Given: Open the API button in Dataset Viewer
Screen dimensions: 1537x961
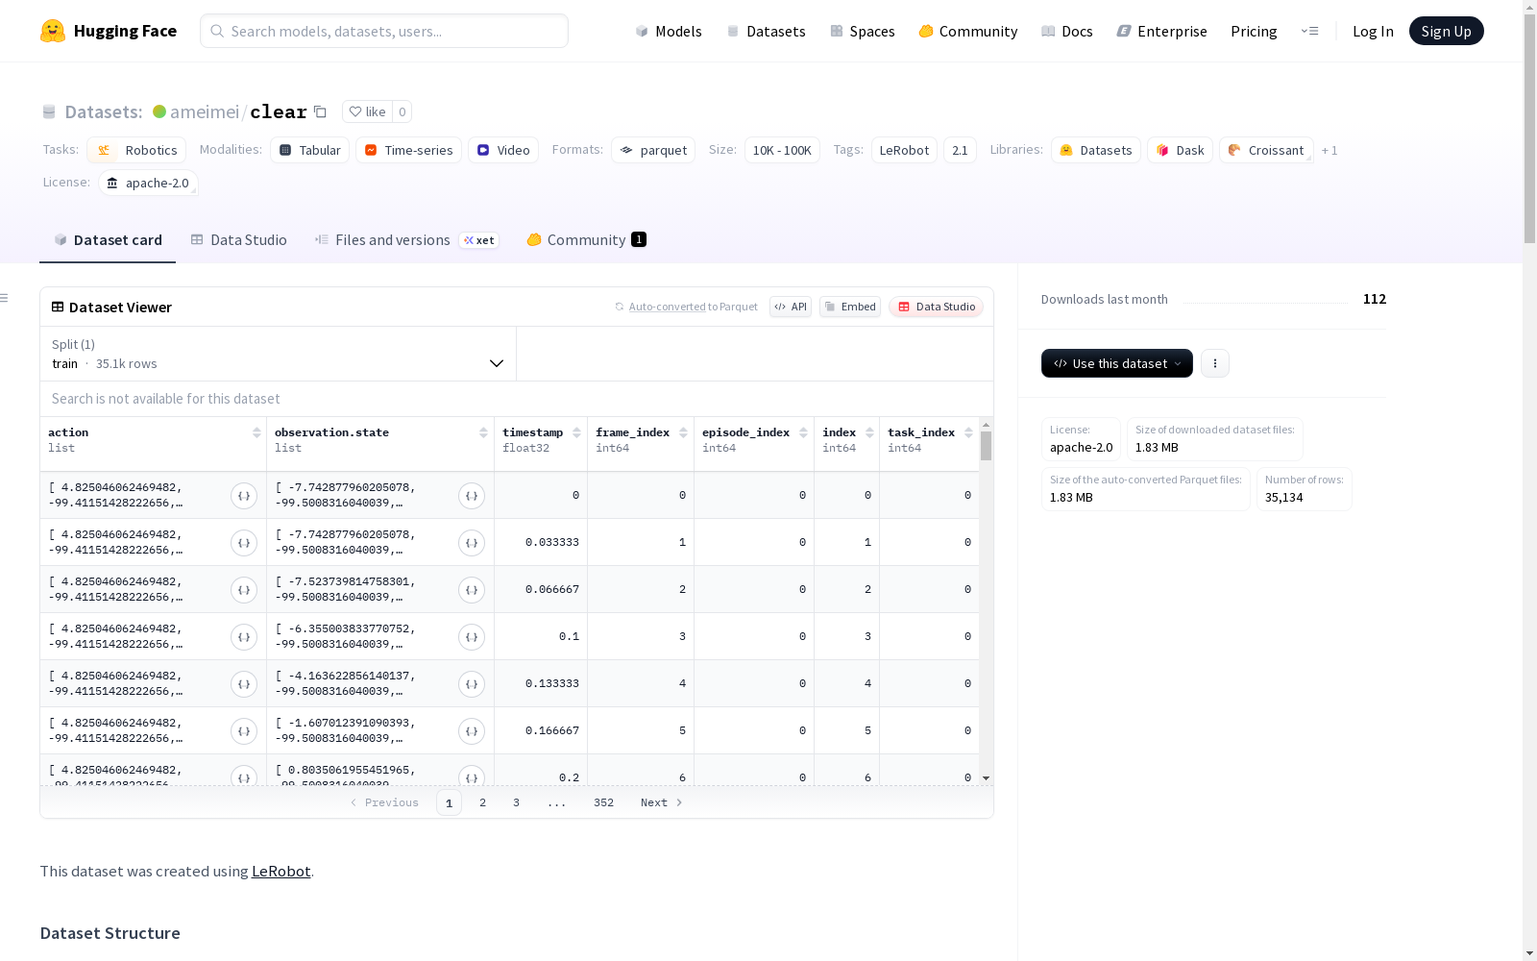Looking at the screenshot, I should (x=791, y=307).
